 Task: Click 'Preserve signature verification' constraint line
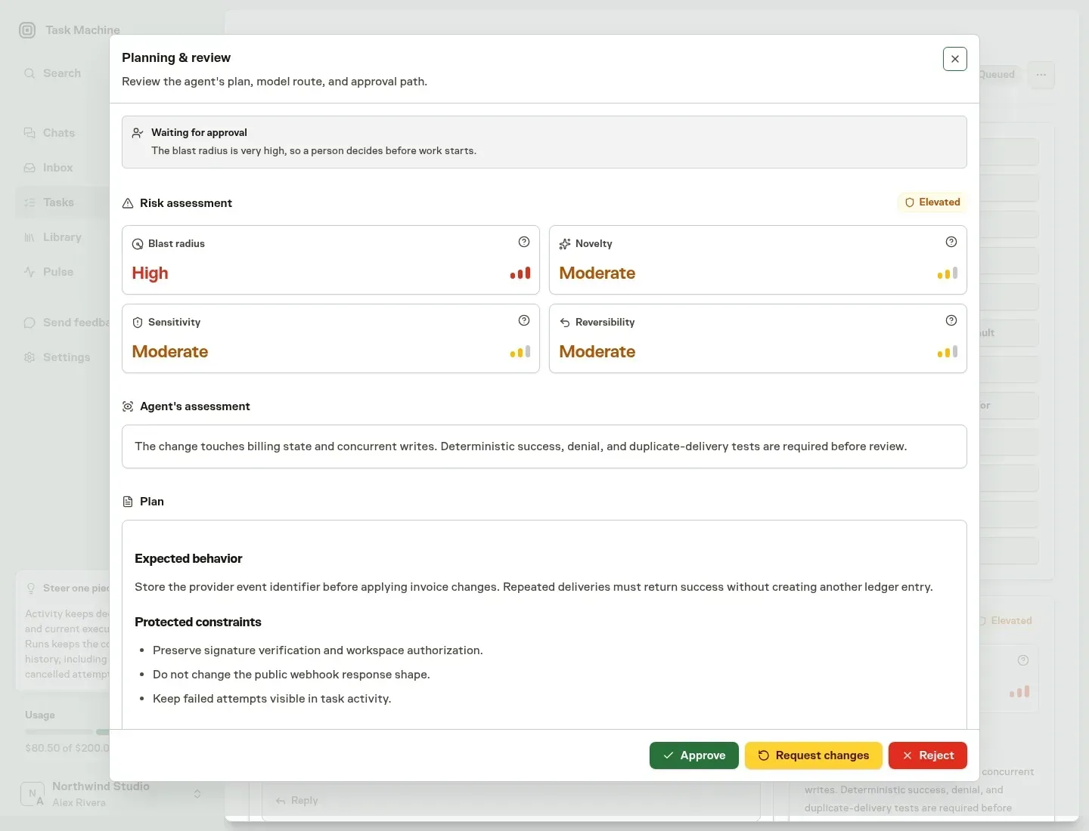(x=318, y=650)
